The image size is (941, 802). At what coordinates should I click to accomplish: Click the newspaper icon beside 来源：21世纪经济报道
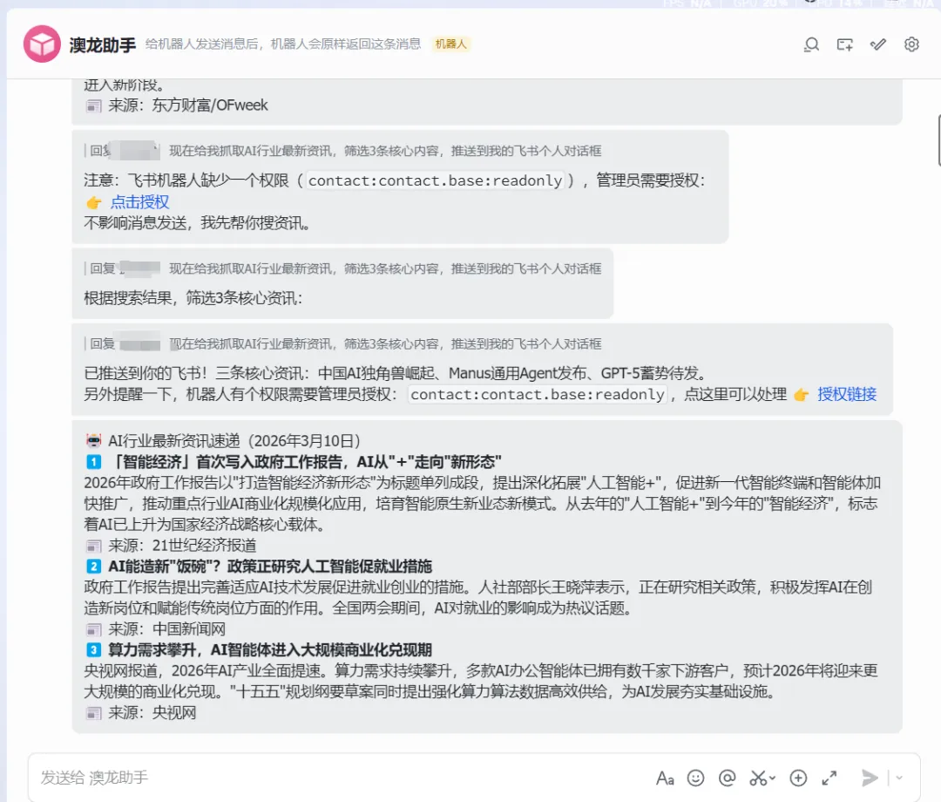[x=94, y=547]
